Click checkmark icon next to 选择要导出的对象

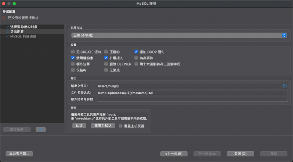tap(8, 27)
